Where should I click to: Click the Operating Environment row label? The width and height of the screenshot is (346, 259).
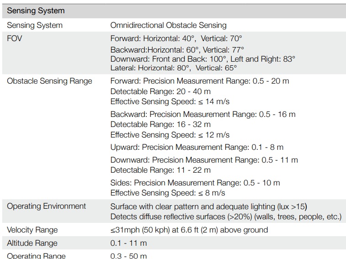click(x=46, y=206)
